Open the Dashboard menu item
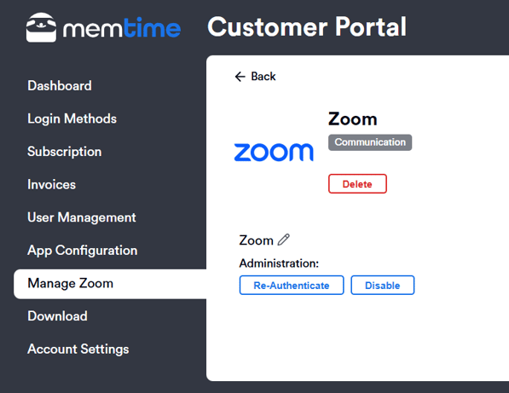509x393 pixels. [x=60, y=85]
